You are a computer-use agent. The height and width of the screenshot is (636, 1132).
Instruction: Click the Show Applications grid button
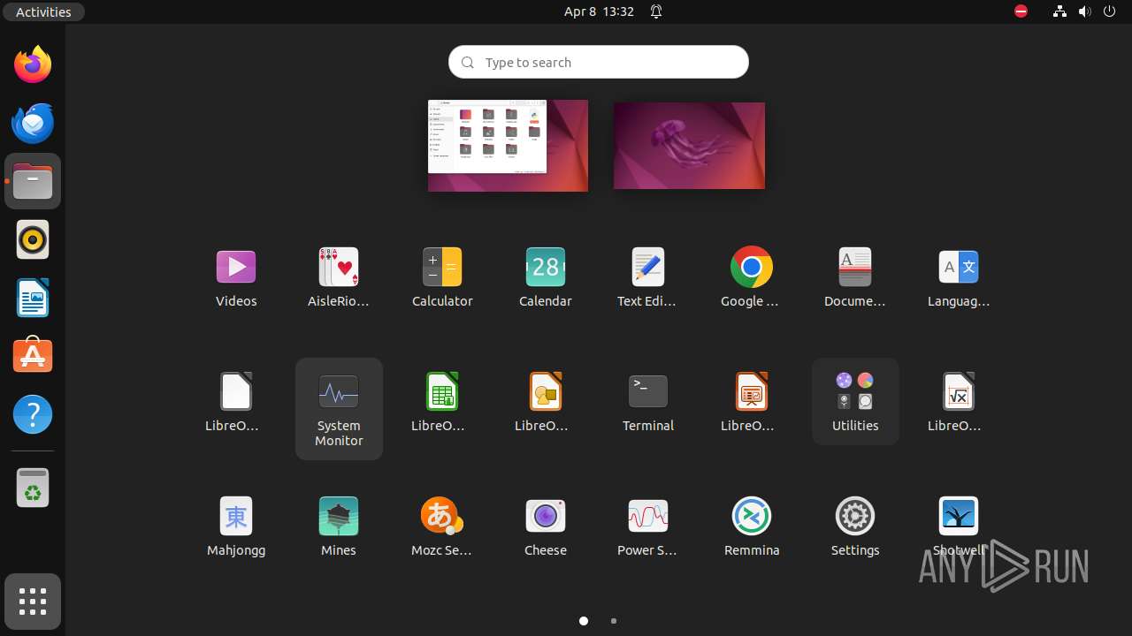pyautogui.click(x=33, y=602)
